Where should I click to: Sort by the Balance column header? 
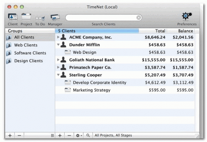(181, 31)
